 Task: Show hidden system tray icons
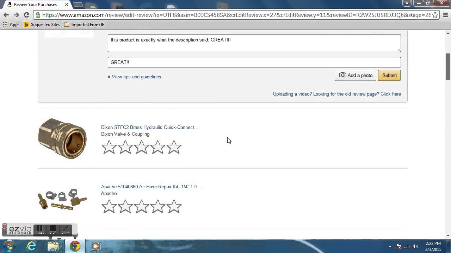(x=390, y=246)
